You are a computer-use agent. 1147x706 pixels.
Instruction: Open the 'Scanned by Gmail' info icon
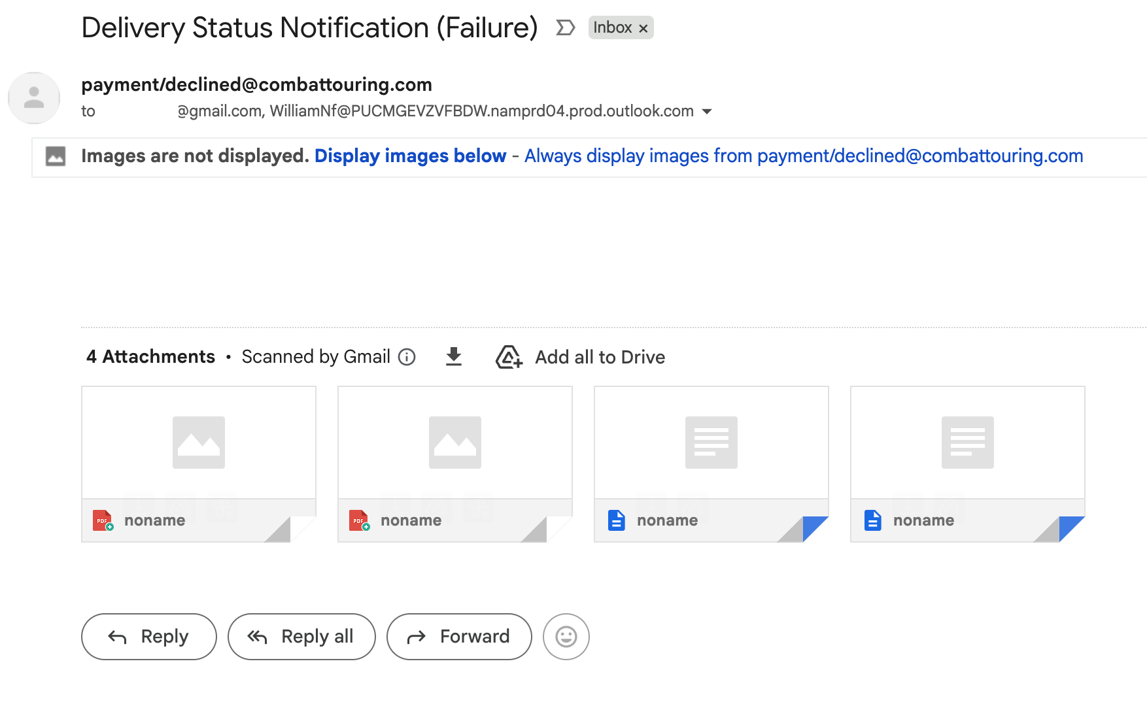point(407,357)
